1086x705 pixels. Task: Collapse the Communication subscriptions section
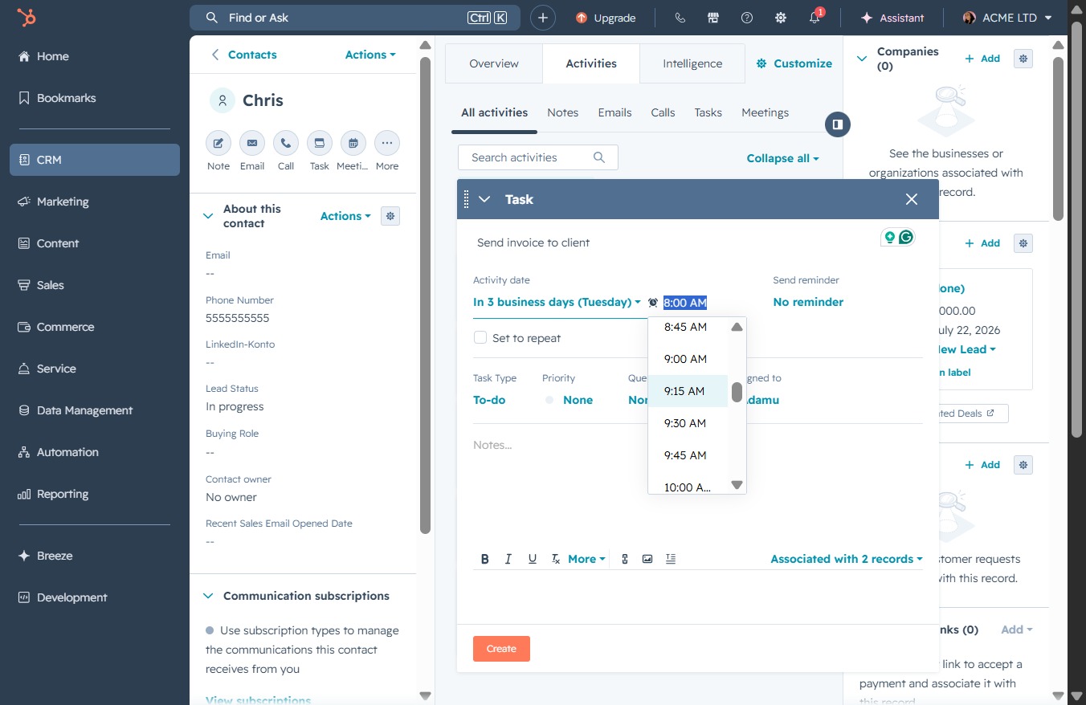(x=208, y=596)
